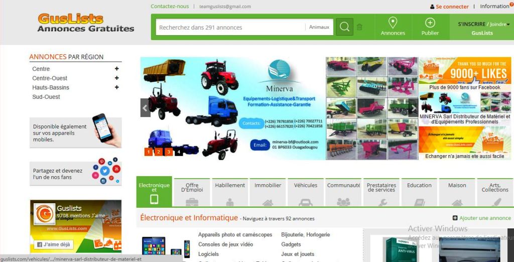The height and width of the screenshot is (262, 514).
Task: Open the Animaux category dropdown
Action: (319, 27)
